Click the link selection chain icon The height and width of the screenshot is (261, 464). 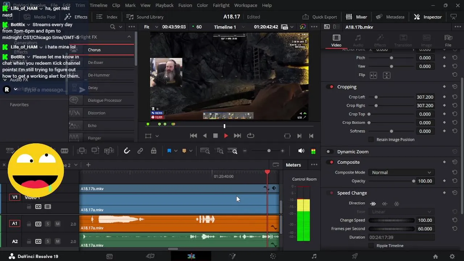[140, 151]
